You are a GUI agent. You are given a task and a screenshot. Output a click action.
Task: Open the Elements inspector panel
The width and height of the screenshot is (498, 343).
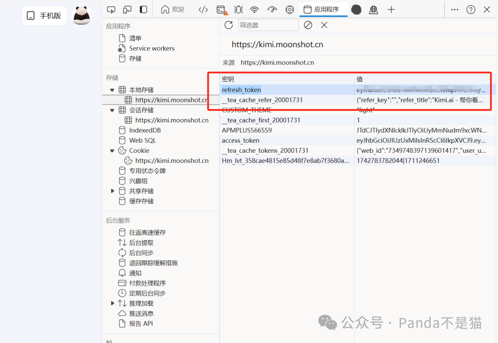click(x=203, y=9)
